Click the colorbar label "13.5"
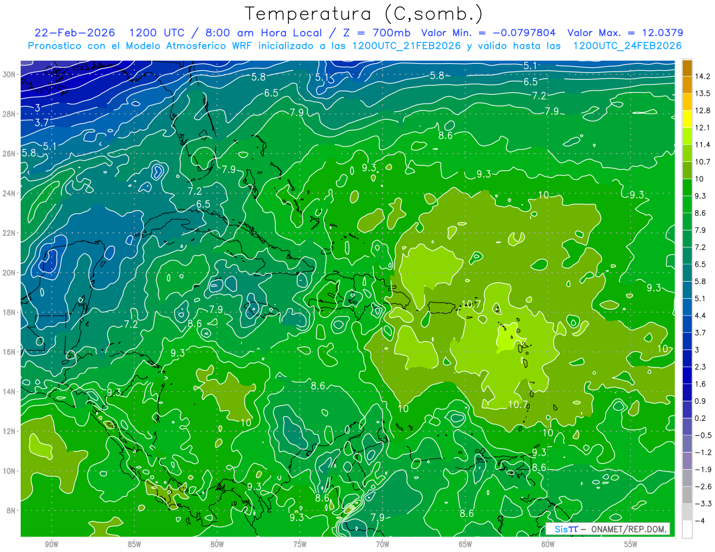This screenshot has height=552, width=715. [x=702, y=93]
